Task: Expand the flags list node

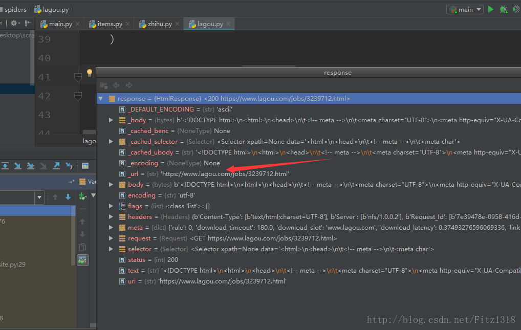Action: (x=111, y=206)
